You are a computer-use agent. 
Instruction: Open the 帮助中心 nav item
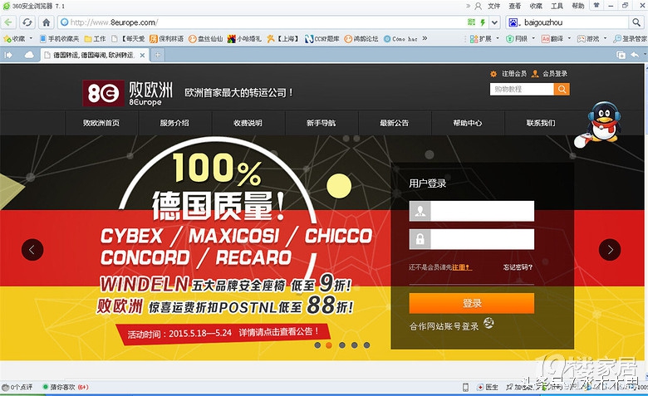tap(468, 123)
